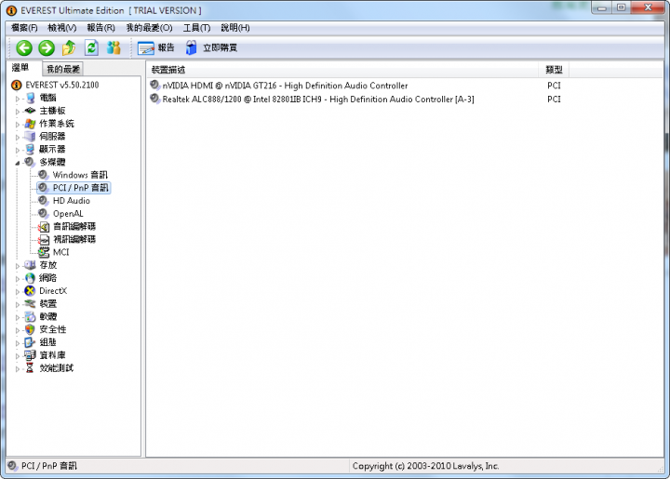Click the 軟體 software icon

(30, 316)
